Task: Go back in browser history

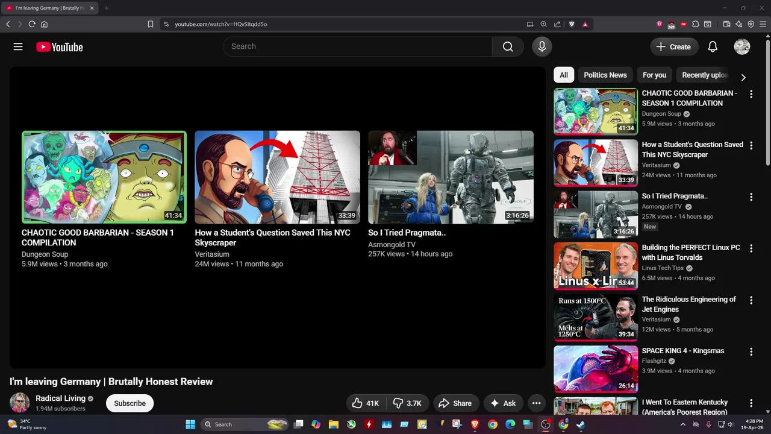Action: click(x=8, y=24)
